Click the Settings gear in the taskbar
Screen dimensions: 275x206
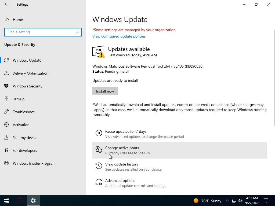tap(33, 201)
